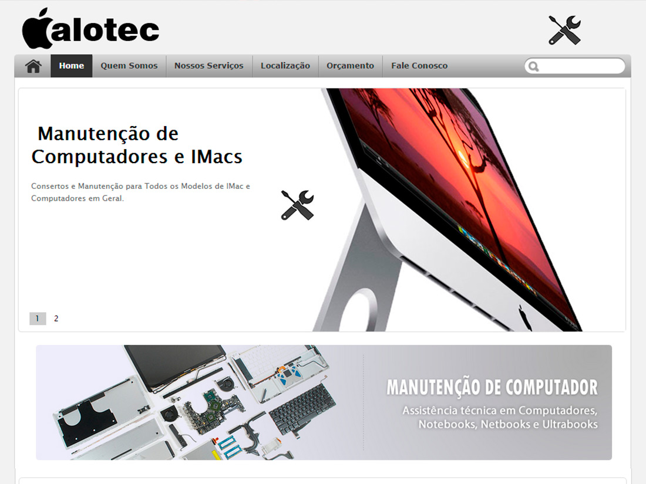The width and height of the screenshot is (646, 484).
Task: Open the Localização page
Action: 285,66
